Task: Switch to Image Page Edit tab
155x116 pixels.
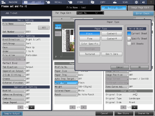Action: [141, 8]
